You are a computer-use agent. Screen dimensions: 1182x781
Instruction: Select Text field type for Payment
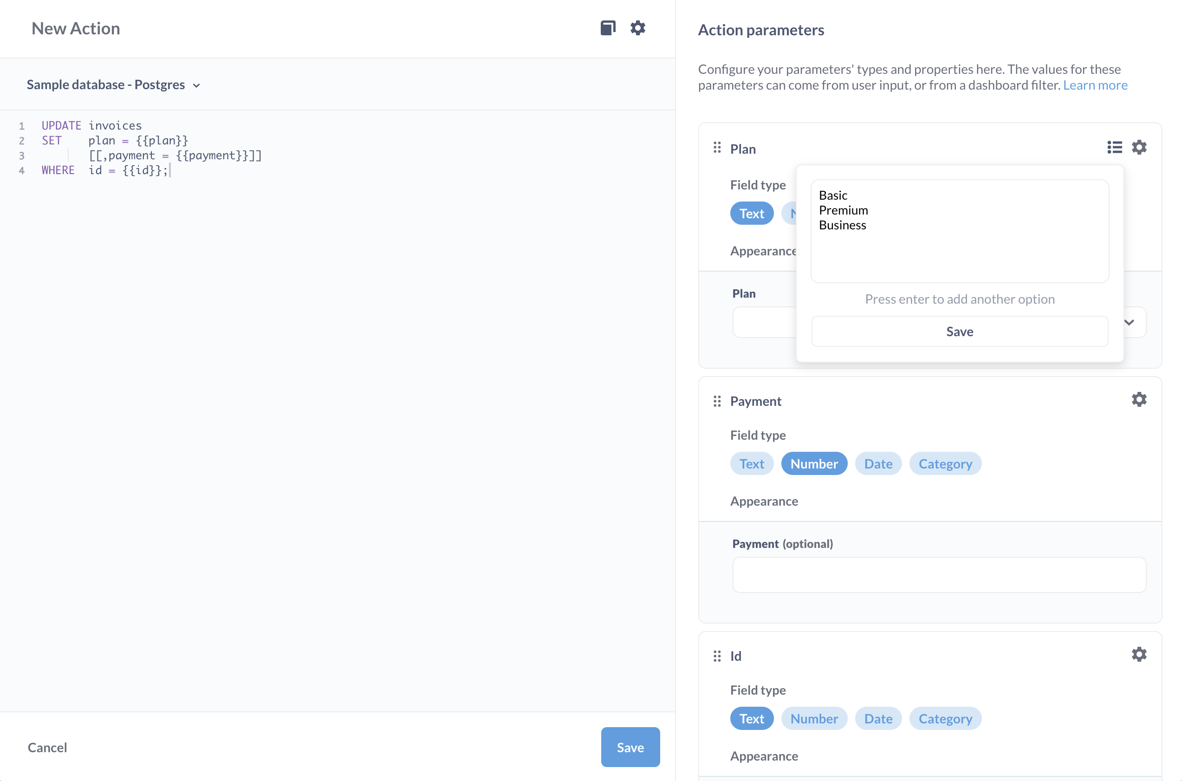point(751,464)
